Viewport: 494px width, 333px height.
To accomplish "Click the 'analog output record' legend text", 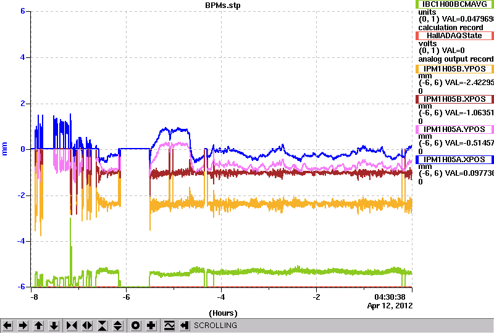I will (x=456, y=59).
